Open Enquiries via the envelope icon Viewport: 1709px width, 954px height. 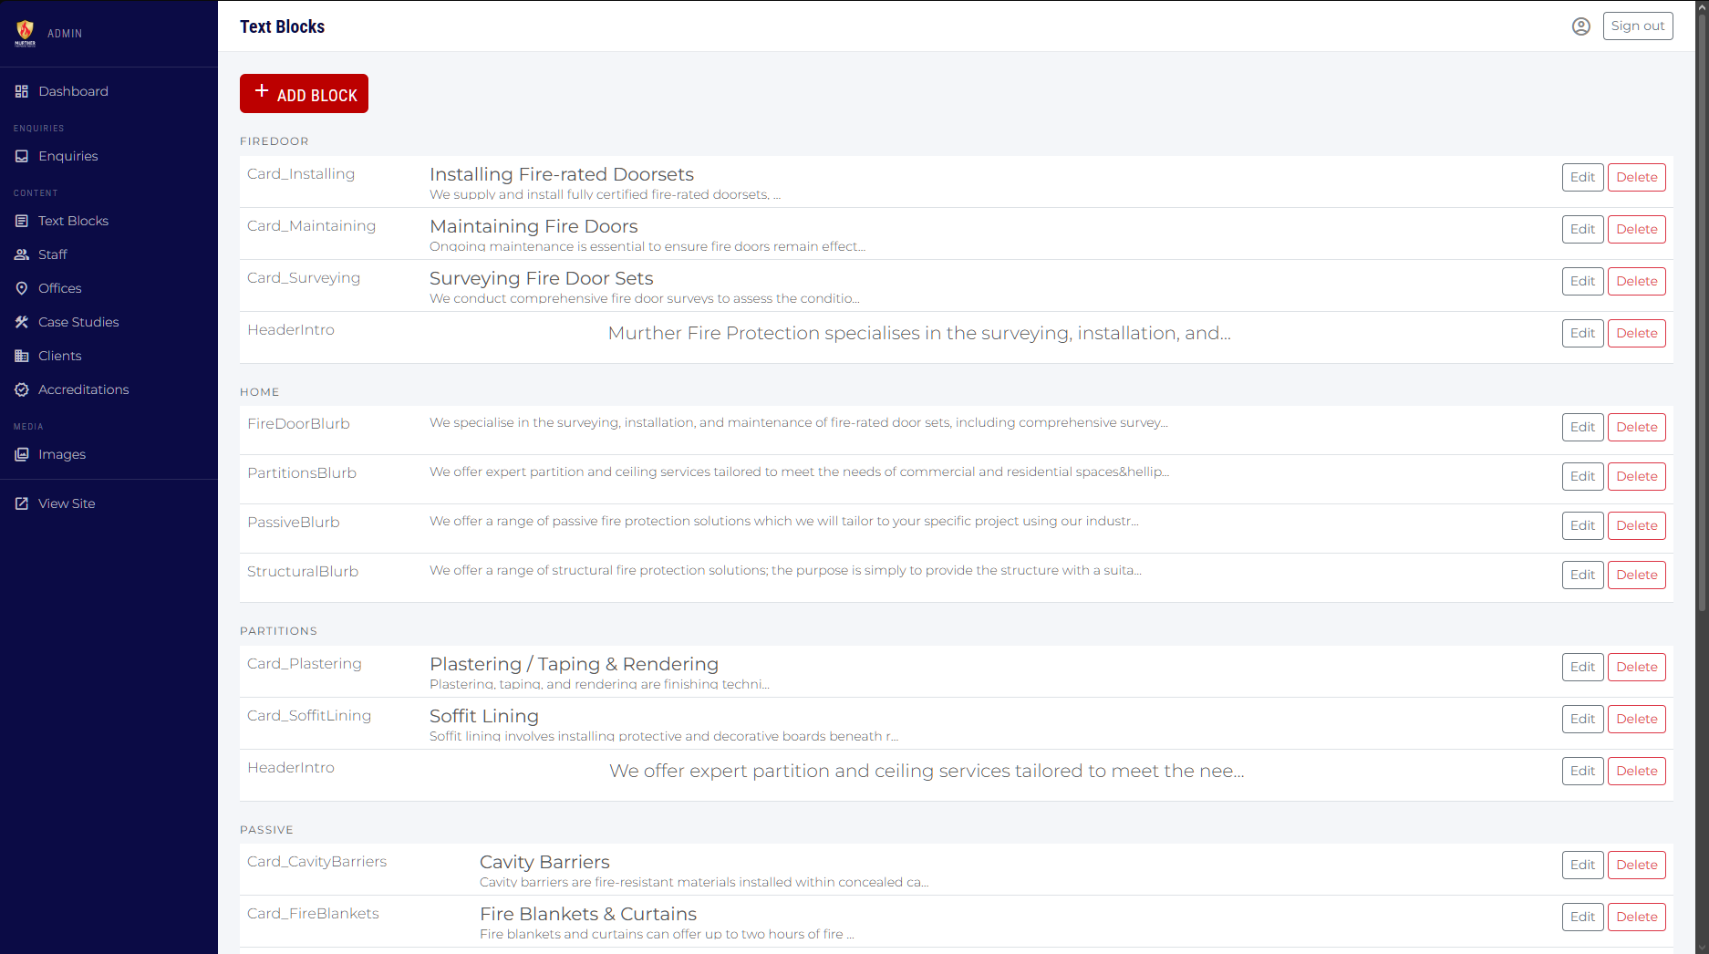click(20, 156)
